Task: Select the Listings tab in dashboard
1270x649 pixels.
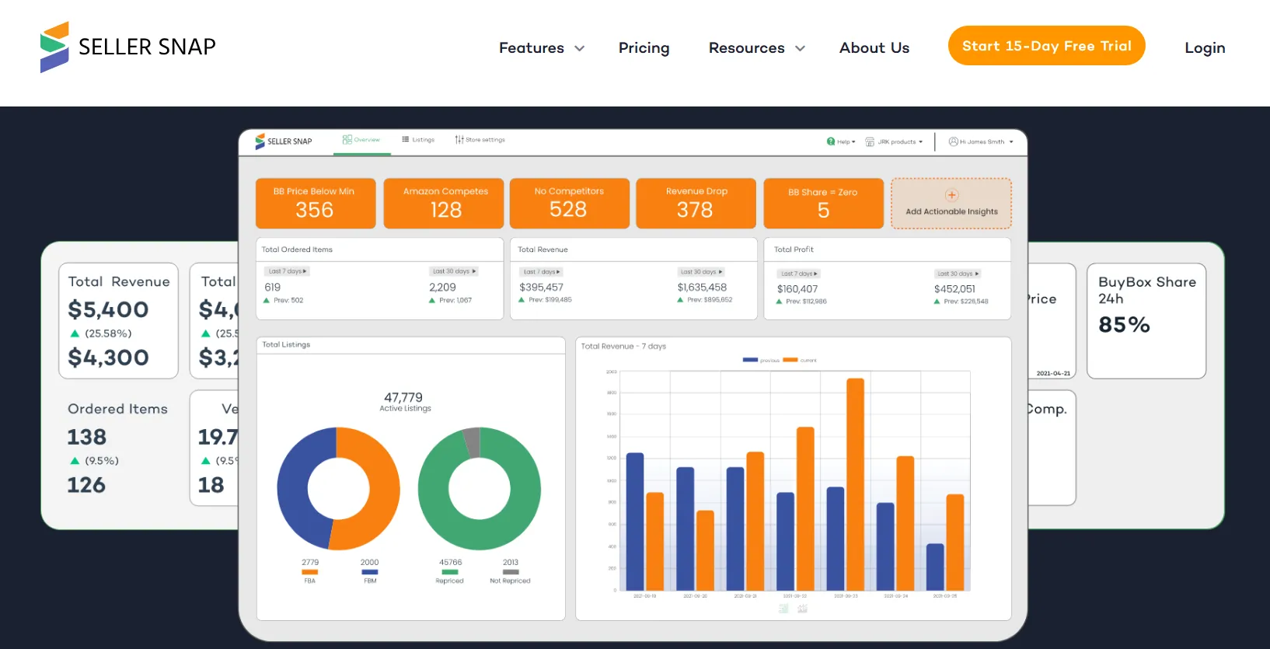Action: pos(418,140)
